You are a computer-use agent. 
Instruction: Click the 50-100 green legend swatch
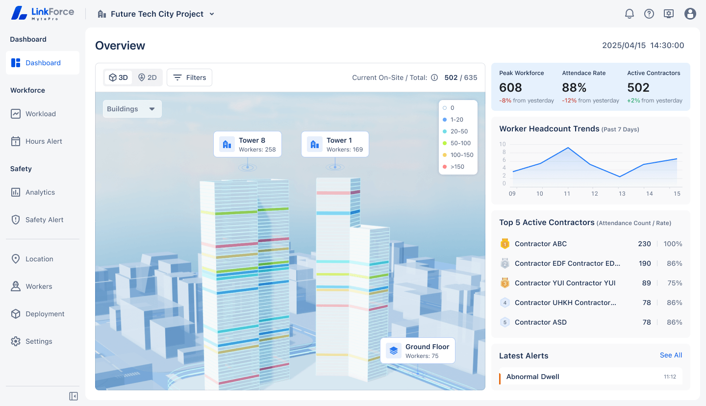click(x=445, y=143)
